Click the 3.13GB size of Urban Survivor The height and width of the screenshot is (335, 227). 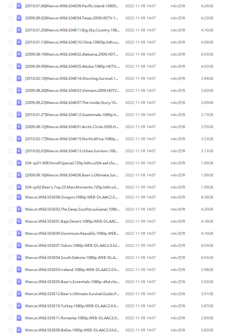(x=207, y=151)
